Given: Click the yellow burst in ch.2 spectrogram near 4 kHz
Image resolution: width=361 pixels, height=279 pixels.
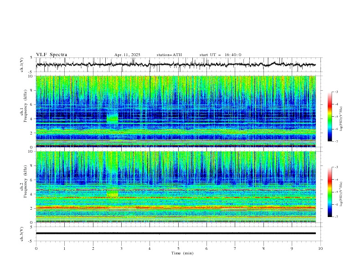Looking at the screenshot, I should pyautogui.click(x=112, y=193).
